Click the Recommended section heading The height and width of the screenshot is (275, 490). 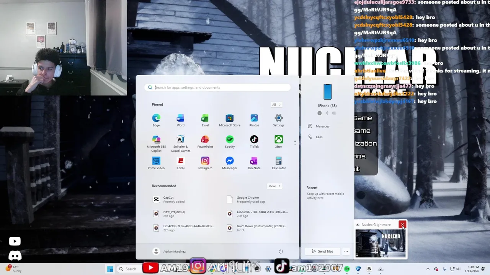click(x=164, y=186)
